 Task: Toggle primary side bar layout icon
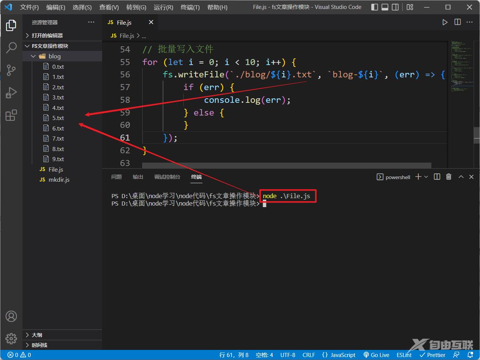[374, 7]
